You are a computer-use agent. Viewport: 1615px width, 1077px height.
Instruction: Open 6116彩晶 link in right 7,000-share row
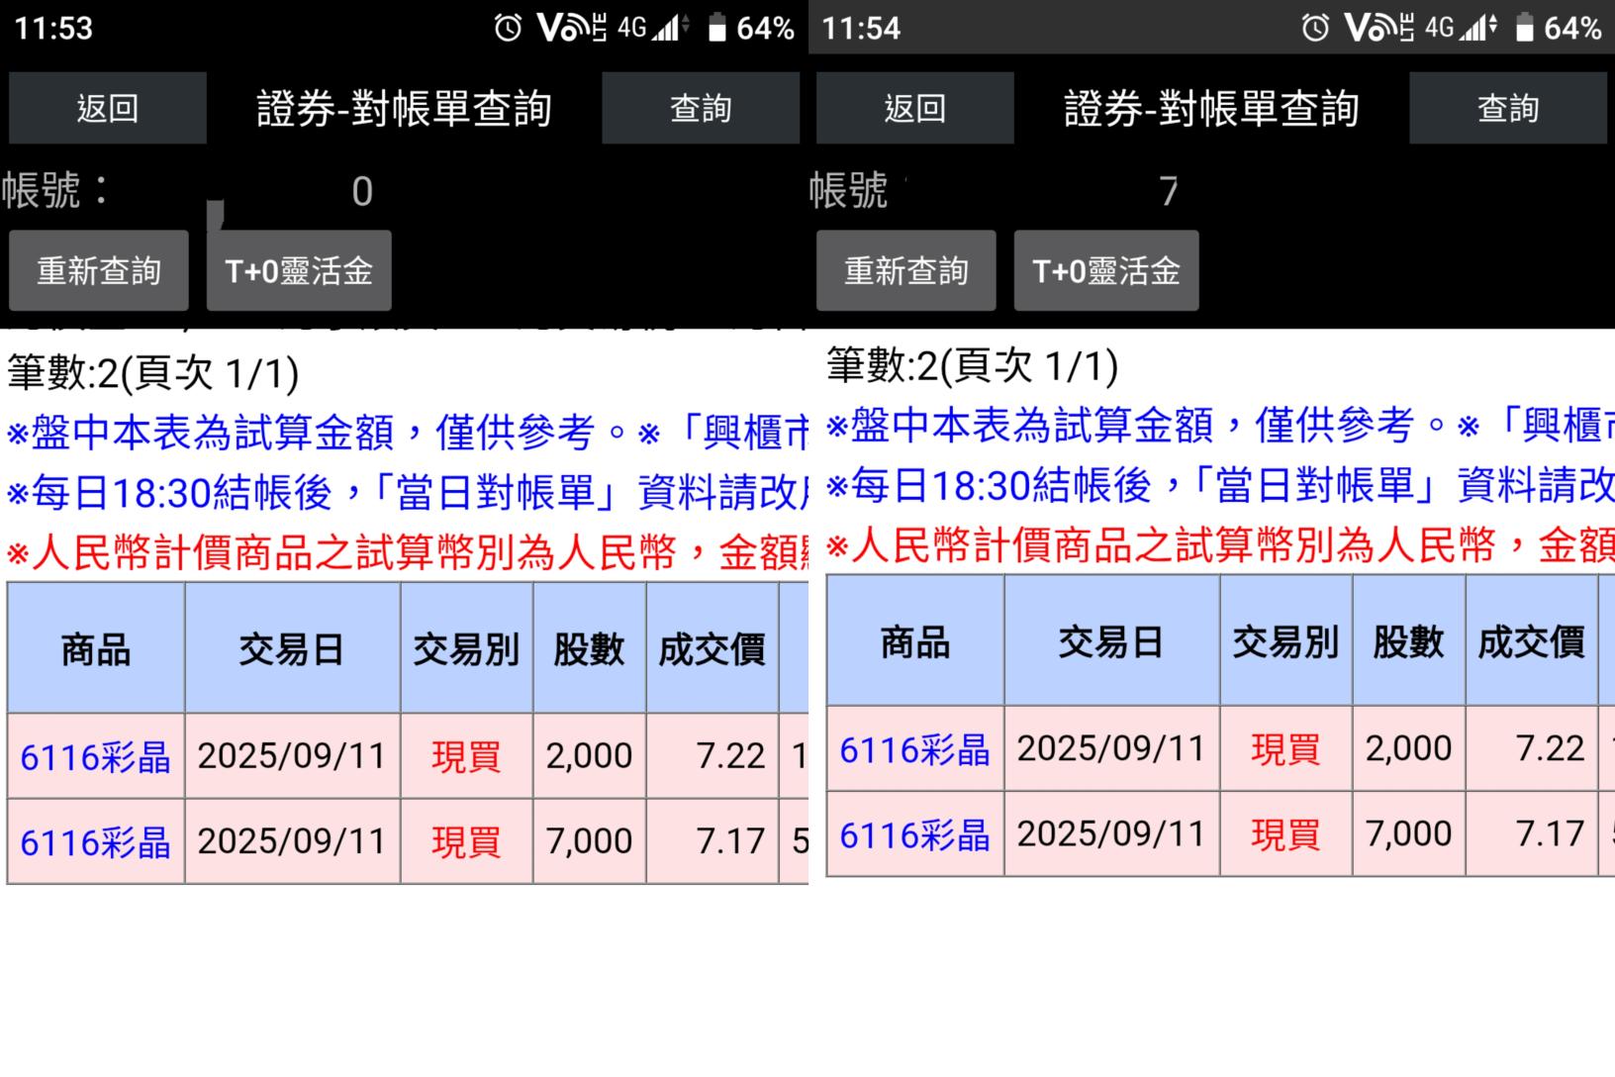(x=914, y=835)
